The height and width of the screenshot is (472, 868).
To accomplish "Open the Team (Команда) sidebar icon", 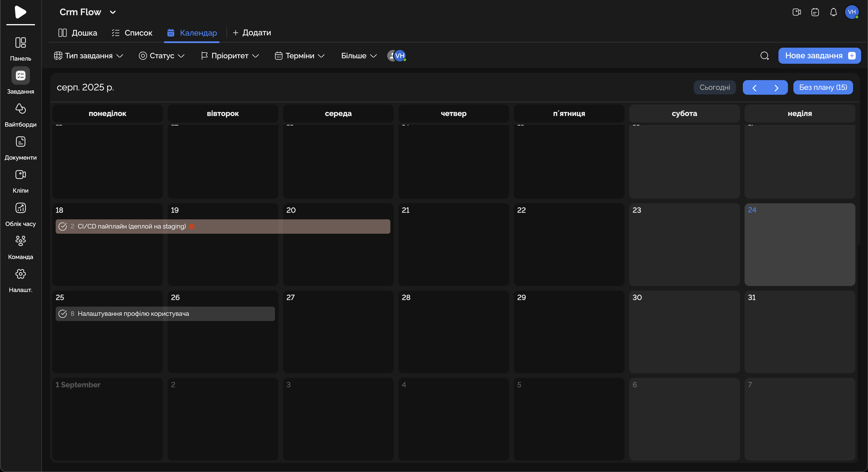I will [x=21, y=241].
